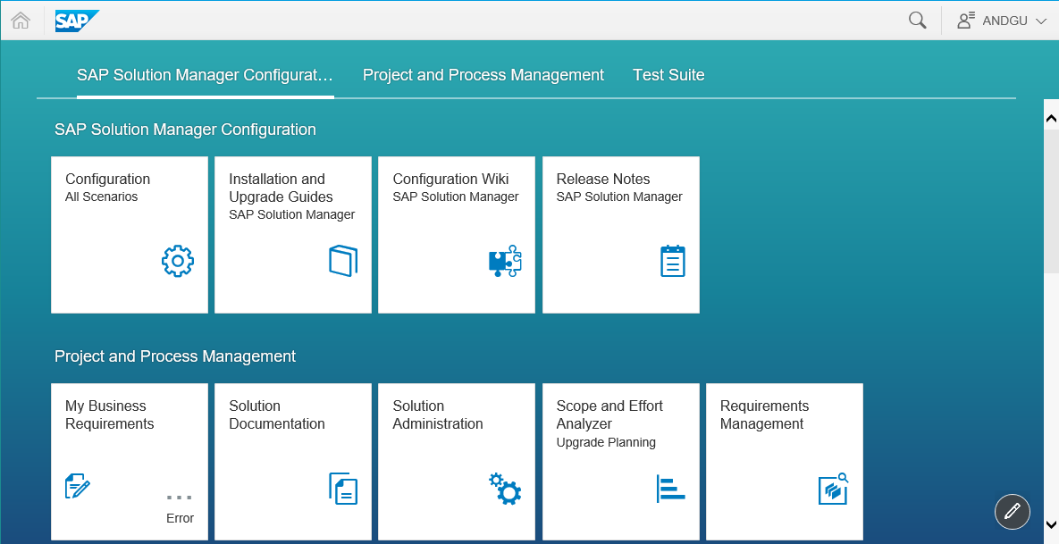Expand the ANDGU user menu
Screen dimensions: 1059x544
1002,21
